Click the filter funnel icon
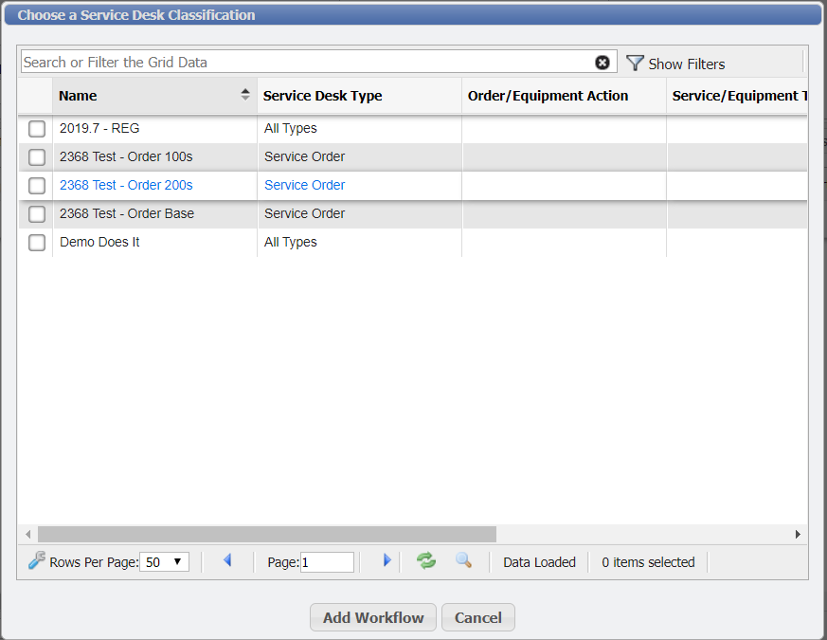Viewport: 827px width, 640px height. [x=634, y=63]
